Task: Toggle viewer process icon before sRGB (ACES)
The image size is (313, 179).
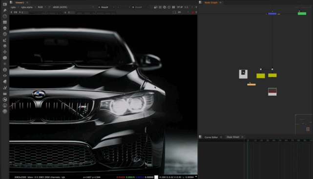Action: (x=49, y=7)
